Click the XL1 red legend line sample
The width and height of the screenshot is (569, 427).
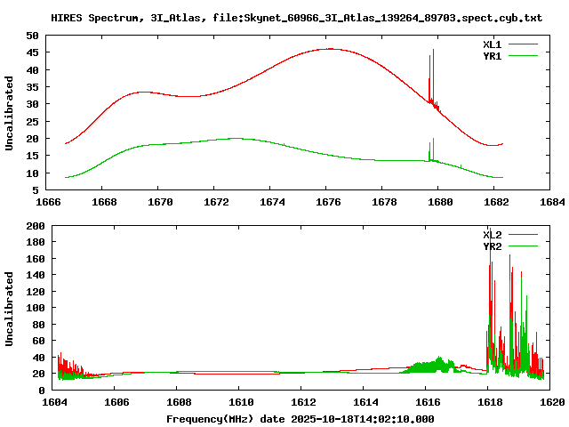(x=525, y=44)
